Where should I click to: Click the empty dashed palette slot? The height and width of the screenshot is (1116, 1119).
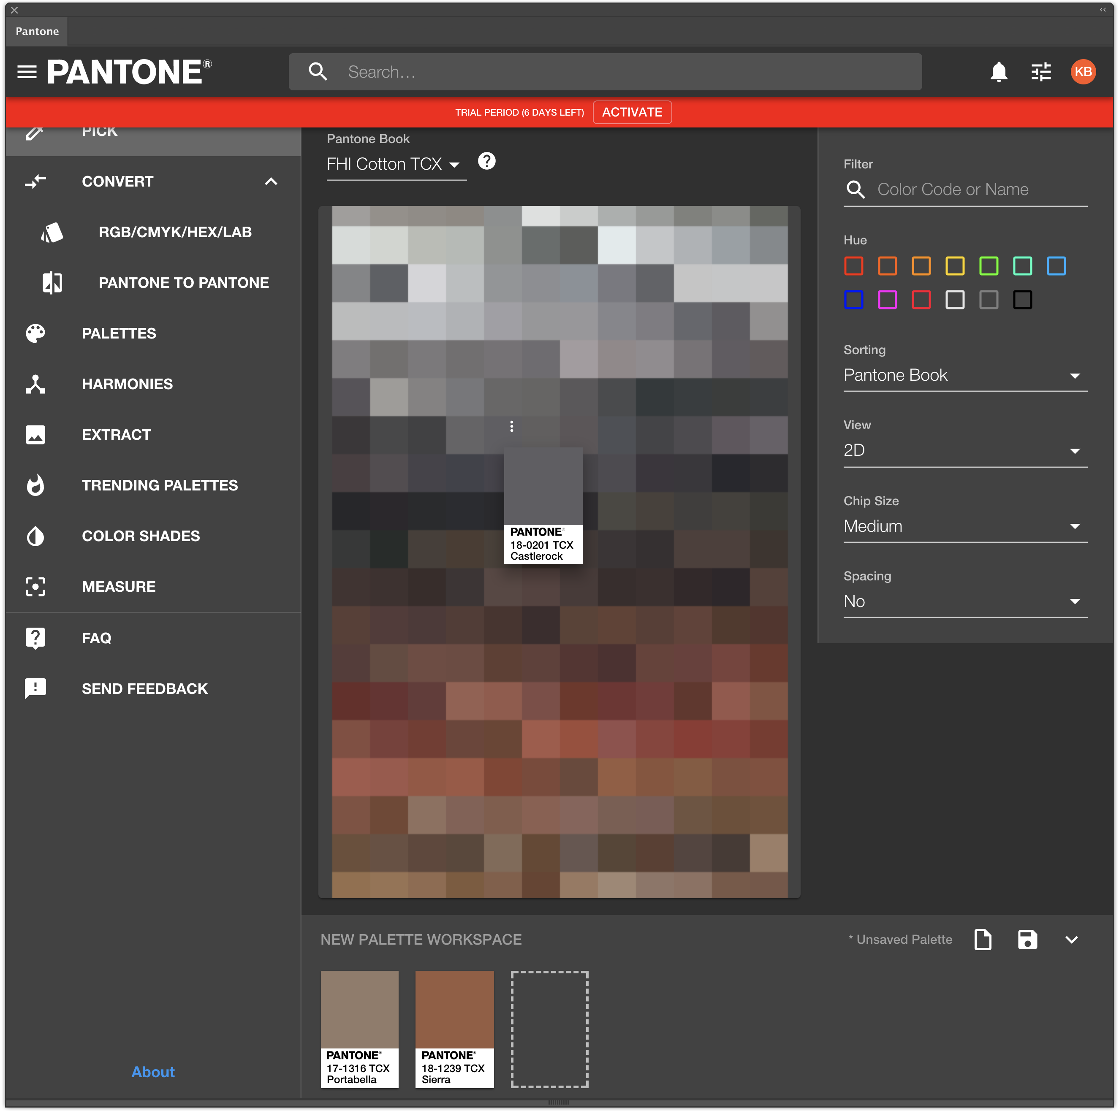click(549, 1029)
